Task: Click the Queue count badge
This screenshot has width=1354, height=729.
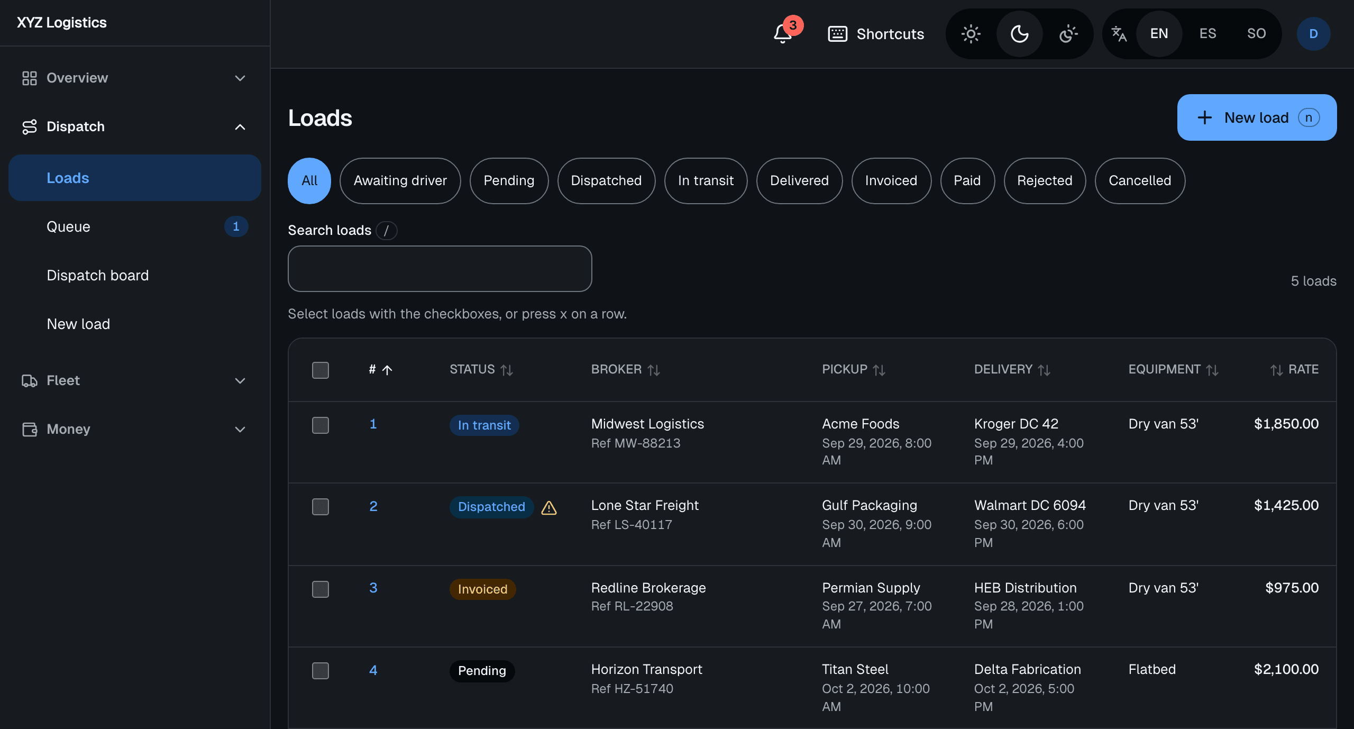Action: click(x=236, y=226)
